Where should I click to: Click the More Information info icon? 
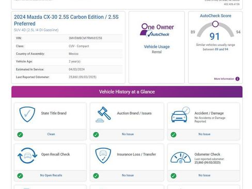pos(238,79)
